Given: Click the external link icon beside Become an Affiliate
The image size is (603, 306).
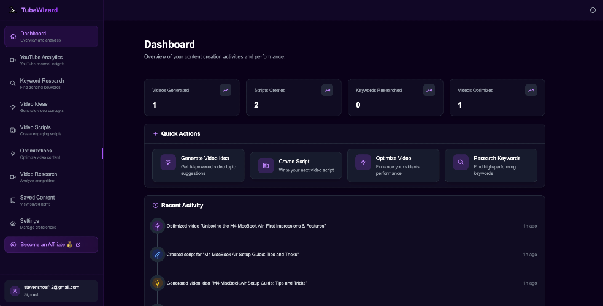Looking at the screenshot, I should 78,245.
